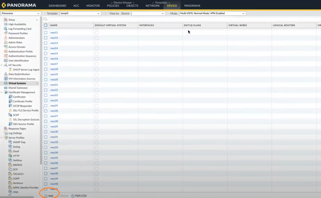This screenshot has height=198, width=321.
Task: Click the Certificates icon in sidebar
Action: pyautogui.click(x=10, y=97)
